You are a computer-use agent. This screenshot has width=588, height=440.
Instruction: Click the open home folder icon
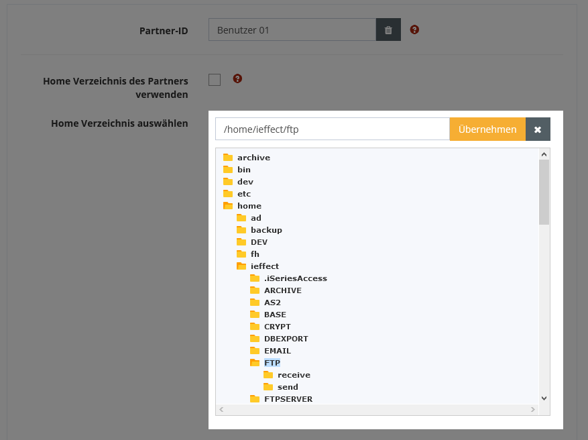(x=228, y=206)
